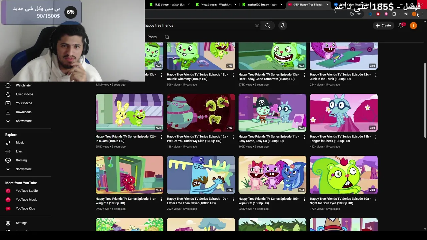Play Episode 11a Wingin' It thumbnail
The image size is (427, 240).
click(x=129, y=175)
